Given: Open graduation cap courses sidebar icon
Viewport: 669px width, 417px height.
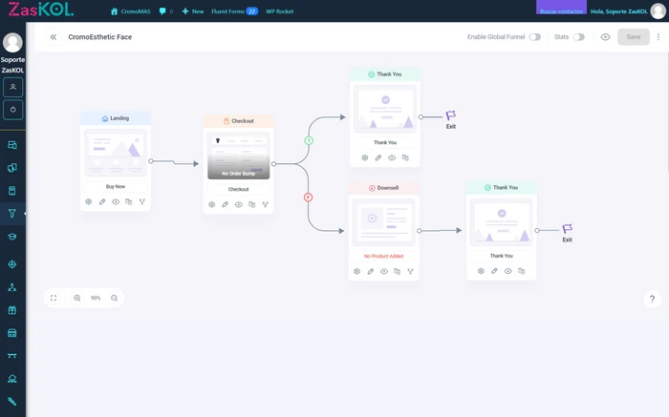Looking at the screenshot, I should tap(11, 237).
